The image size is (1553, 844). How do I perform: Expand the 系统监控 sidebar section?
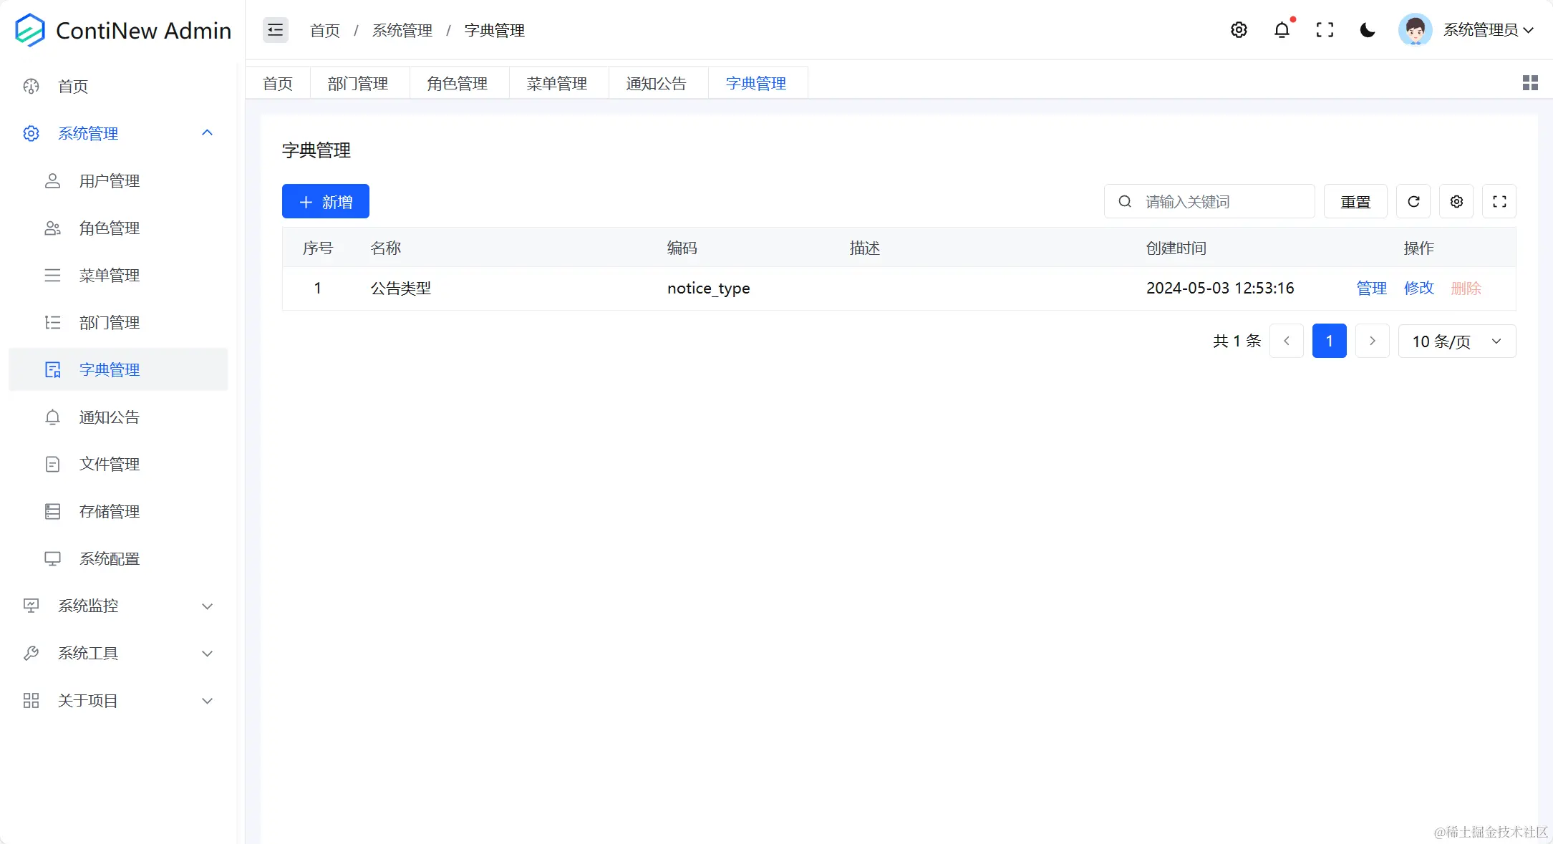click(87, 605)
